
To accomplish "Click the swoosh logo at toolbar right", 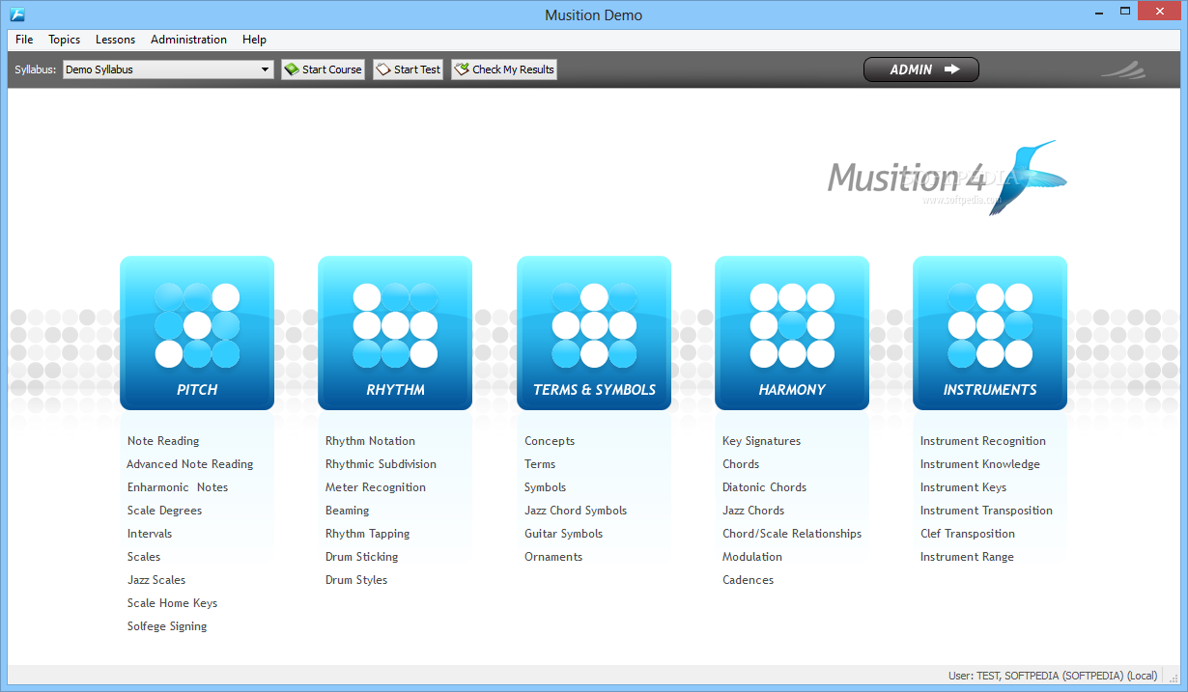I will coord(1123,69).
